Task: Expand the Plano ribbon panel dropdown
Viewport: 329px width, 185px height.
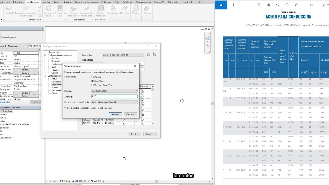Action: point(147,20)
